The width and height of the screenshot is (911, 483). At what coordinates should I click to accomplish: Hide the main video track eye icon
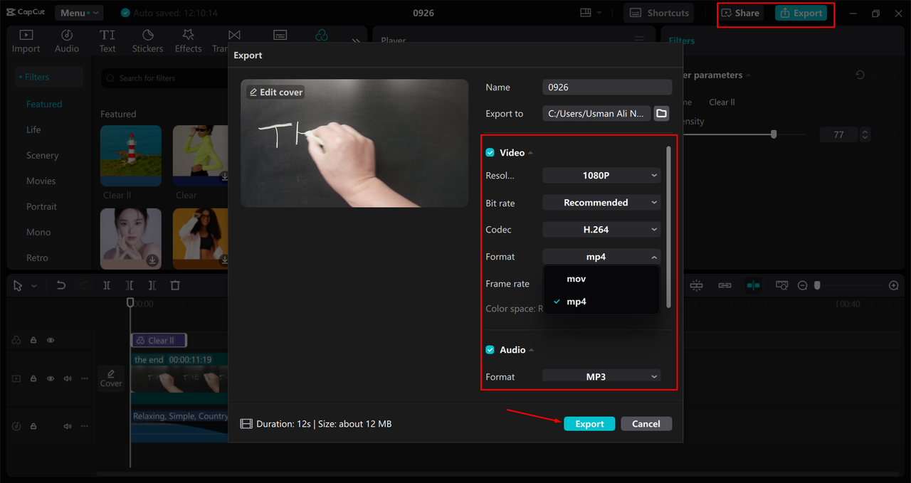coord(51,378)
